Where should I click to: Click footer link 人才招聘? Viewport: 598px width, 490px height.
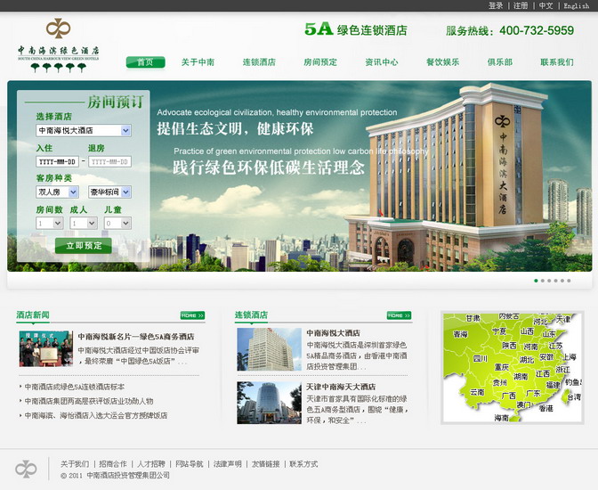click(x=151, y=464)
